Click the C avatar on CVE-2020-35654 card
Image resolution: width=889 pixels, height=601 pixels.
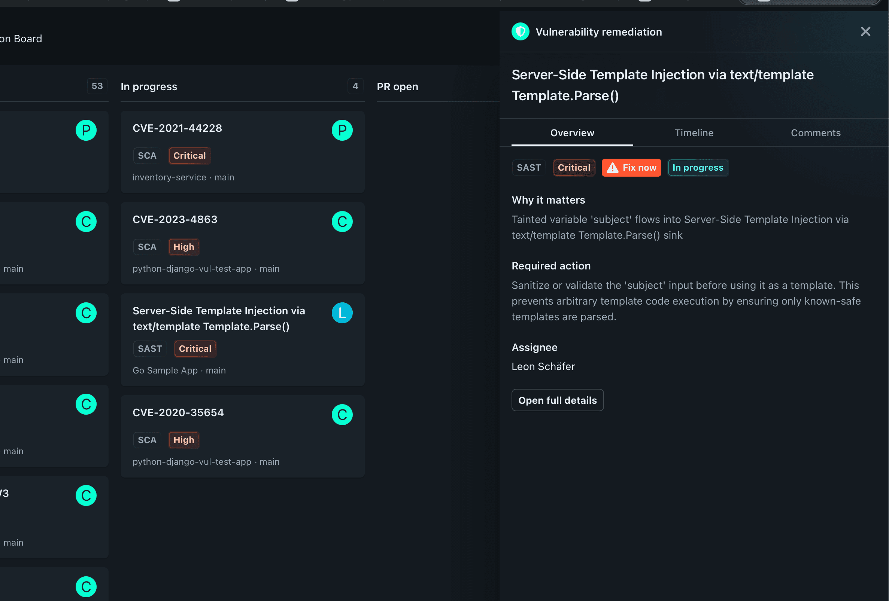342,415
